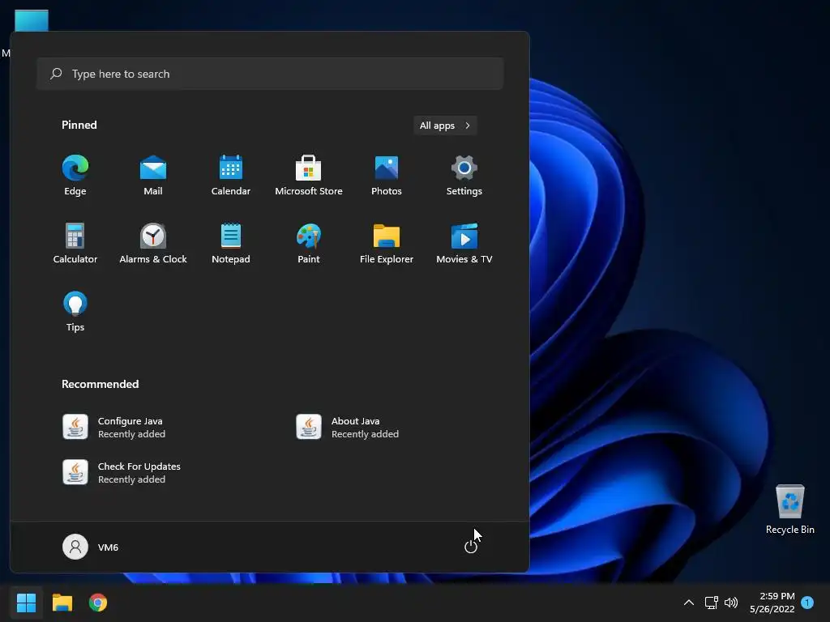Open Edge from pinned apps

pyautogui.click(x=75, y=176)
